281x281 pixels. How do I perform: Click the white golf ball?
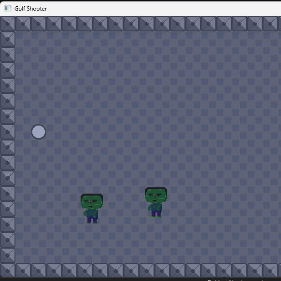[39, 132]
